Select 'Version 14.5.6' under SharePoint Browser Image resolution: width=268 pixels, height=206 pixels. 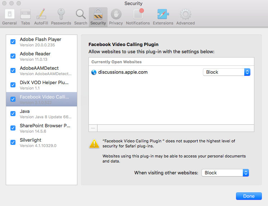point(33,131)
